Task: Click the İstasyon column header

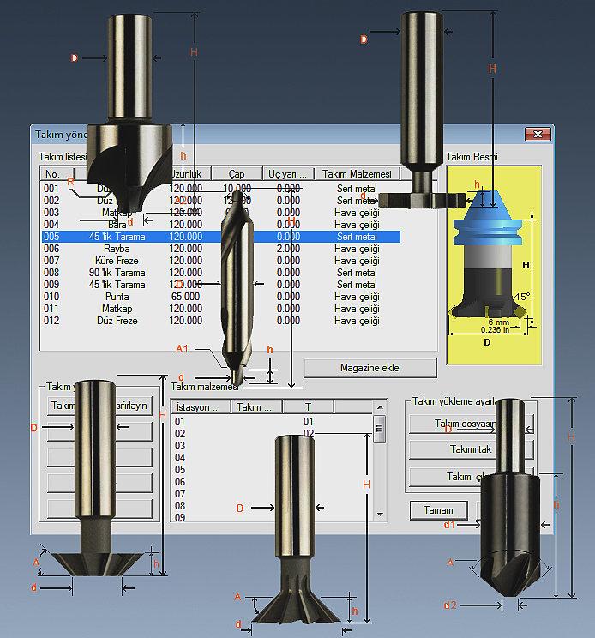Action: [200, 407]
